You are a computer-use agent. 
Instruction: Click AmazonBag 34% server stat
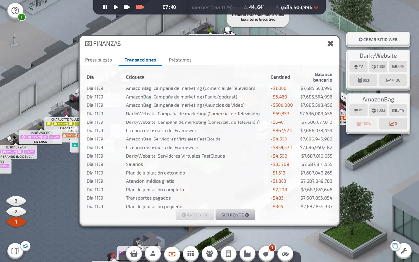398,110
